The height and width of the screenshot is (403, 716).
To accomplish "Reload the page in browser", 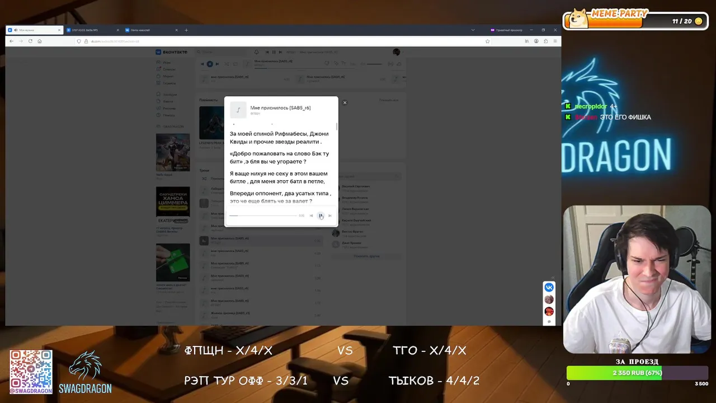I will (x=30, y=41).
